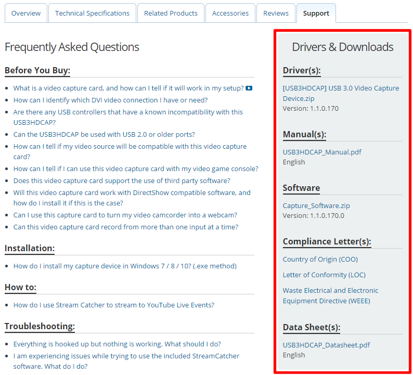Click the 'Manual(s):' heading
Viewport: 413px width, 375px height.
coord(304,135)
